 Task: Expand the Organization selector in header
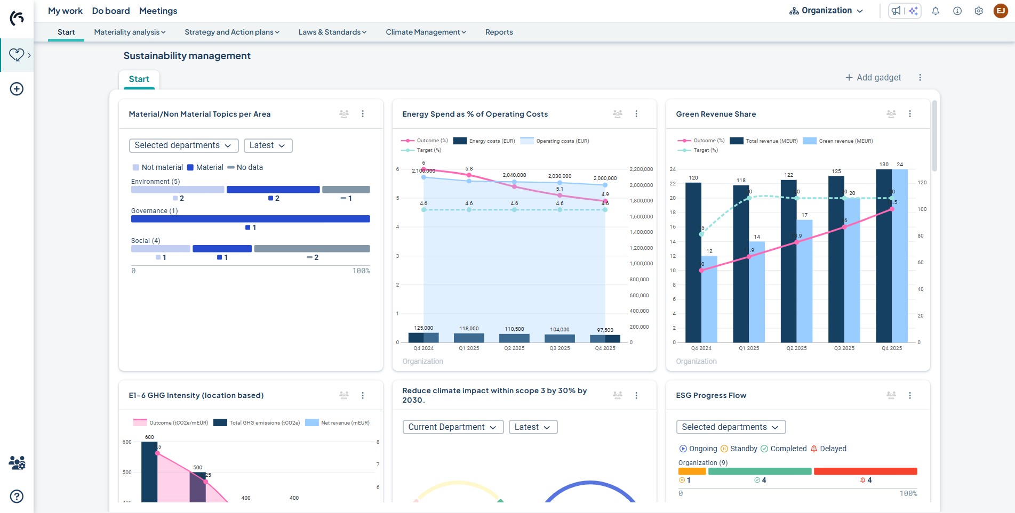[x=826, y=11]
